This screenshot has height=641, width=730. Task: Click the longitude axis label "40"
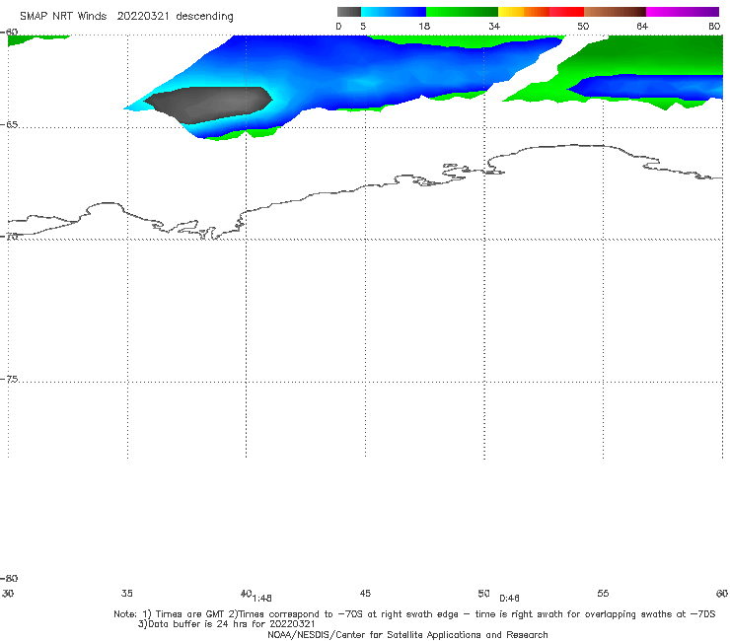point(246,594)
